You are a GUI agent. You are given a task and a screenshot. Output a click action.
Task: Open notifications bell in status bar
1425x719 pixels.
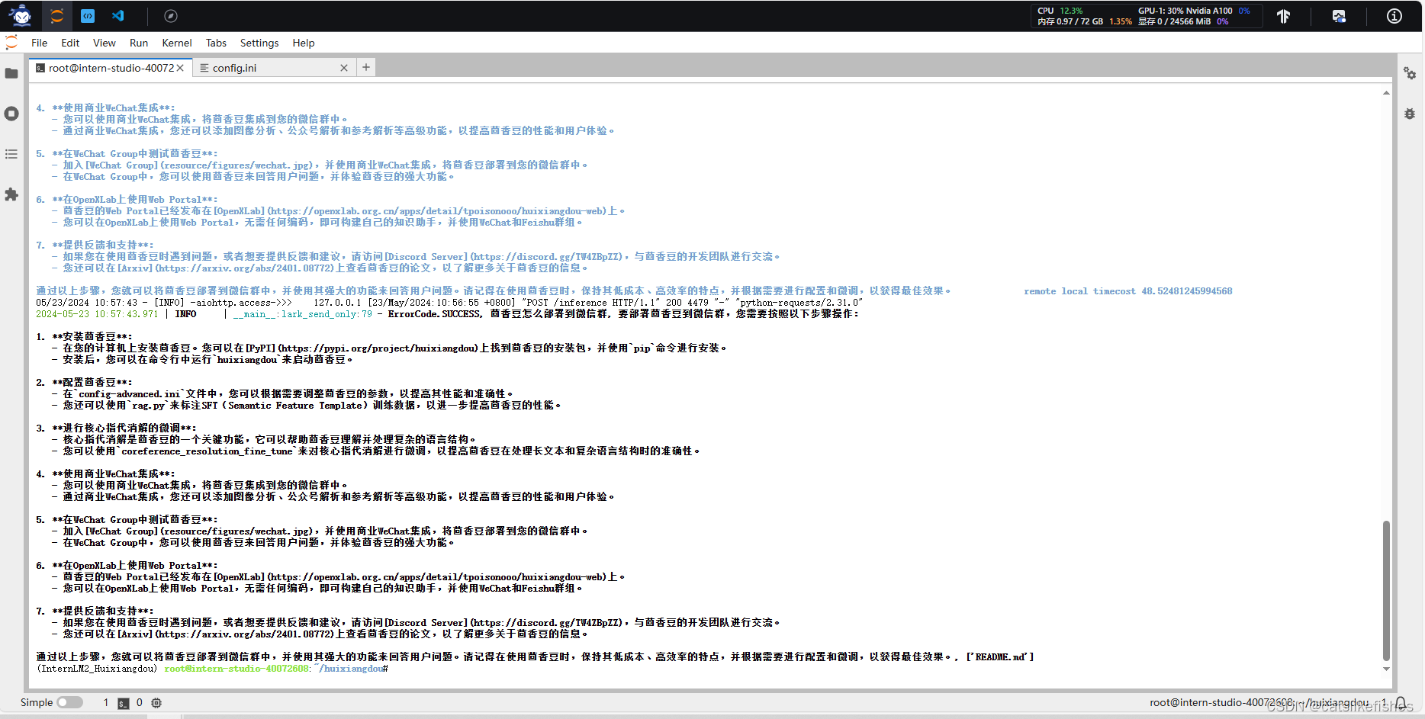click(1401, 703)
